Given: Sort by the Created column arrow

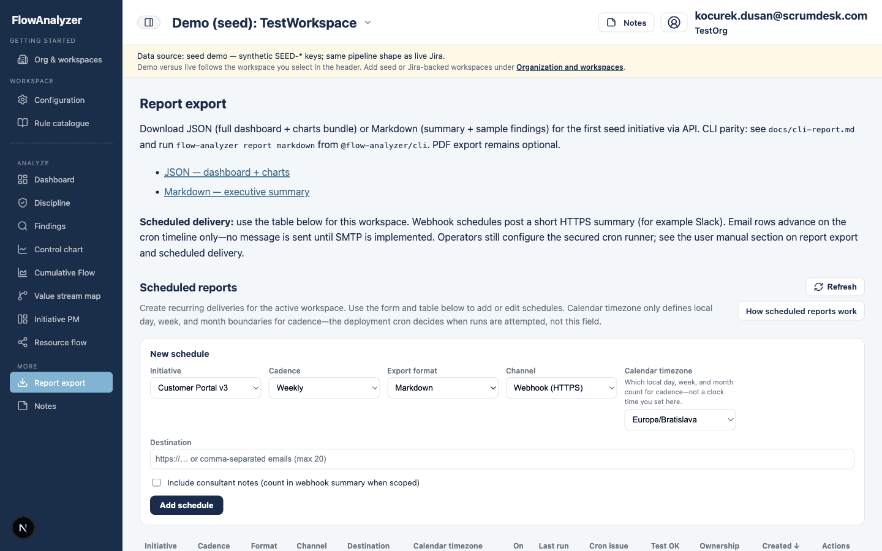Looking at the screenshot, I should pos(796,546).
